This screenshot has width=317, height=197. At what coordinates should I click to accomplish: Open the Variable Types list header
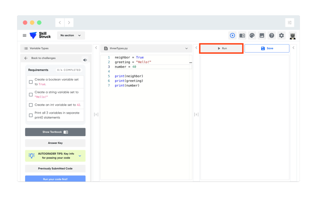tap(56, 49)
